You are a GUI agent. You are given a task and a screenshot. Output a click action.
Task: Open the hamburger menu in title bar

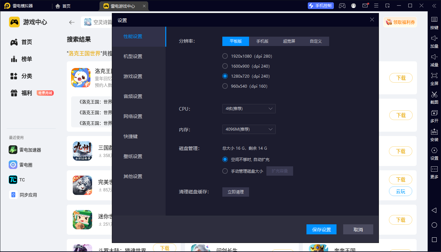(376, 6)
